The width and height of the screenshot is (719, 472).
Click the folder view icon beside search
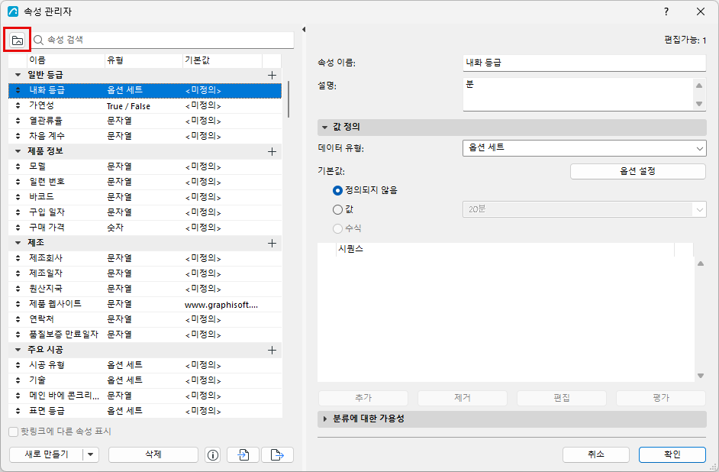(x=18, y=40)
